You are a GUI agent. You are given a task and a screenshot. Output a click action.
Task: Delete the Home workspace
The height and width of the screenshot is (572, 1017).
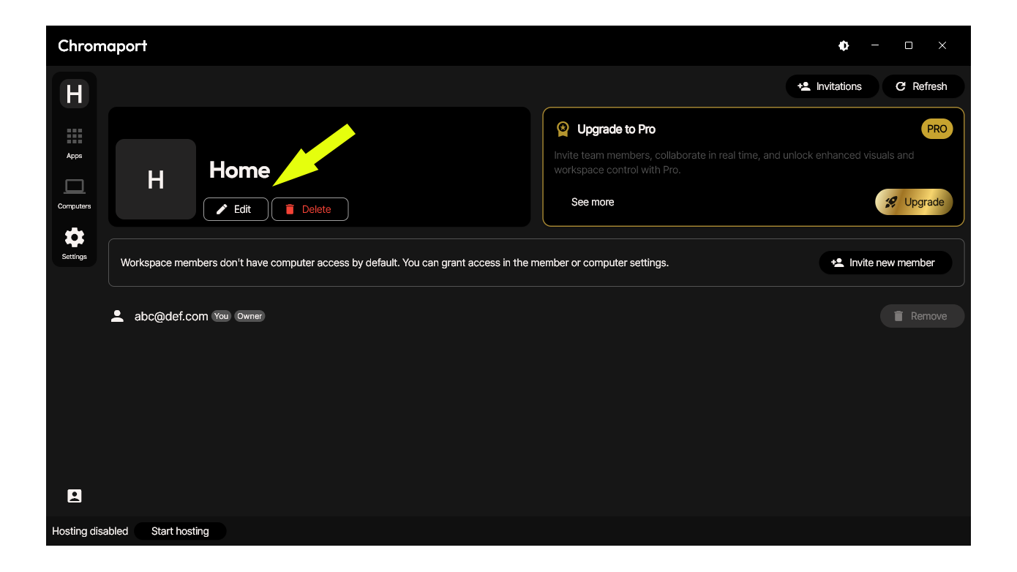pos(309,209)
